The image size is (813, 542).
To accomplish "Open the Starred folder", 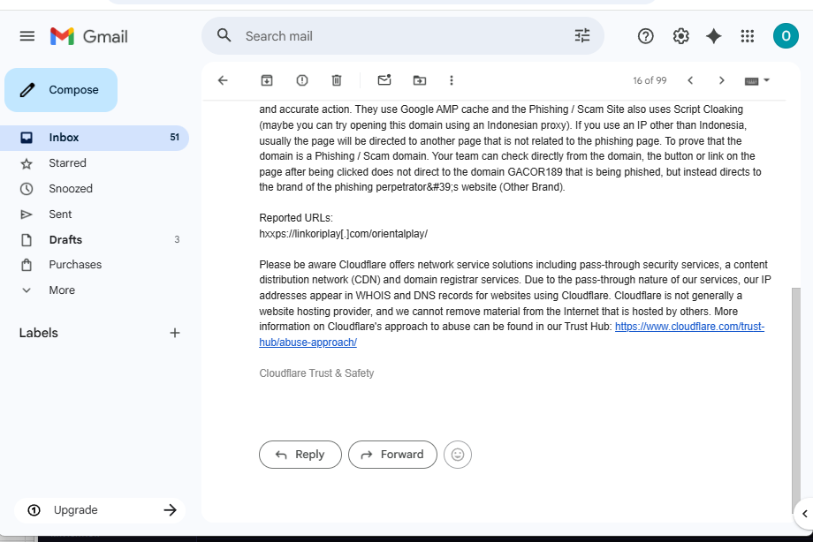I will point(95,163).
